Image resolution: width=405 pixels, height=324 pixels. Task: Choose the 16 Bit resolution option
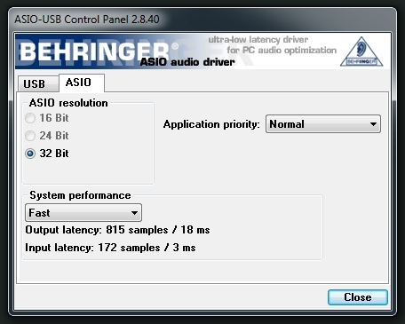tap(47, 118)
